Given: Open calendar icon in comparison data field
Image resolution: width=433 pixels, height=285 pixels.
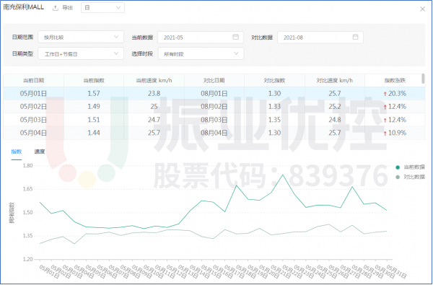Looking at the screenshot, I should tap(355, 37).
